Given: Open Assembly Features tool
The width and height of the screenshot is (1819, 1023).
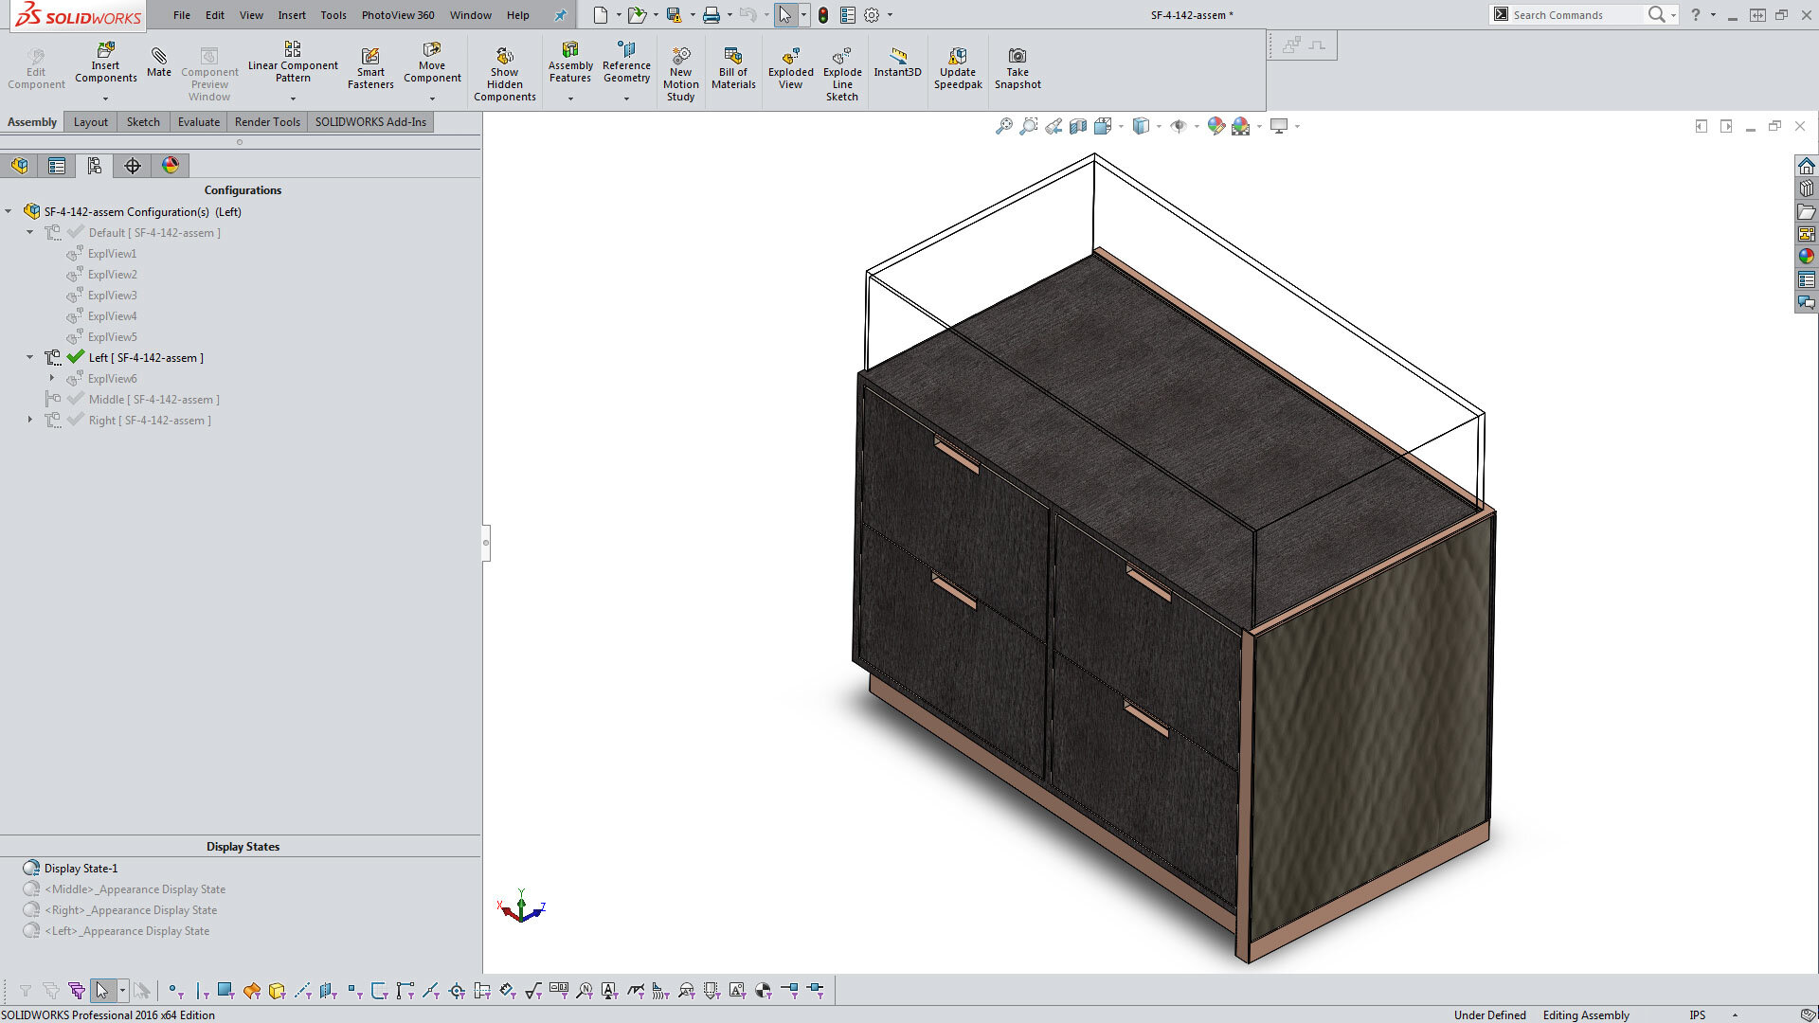Looking at the screenshot, I should pos(570,62).
